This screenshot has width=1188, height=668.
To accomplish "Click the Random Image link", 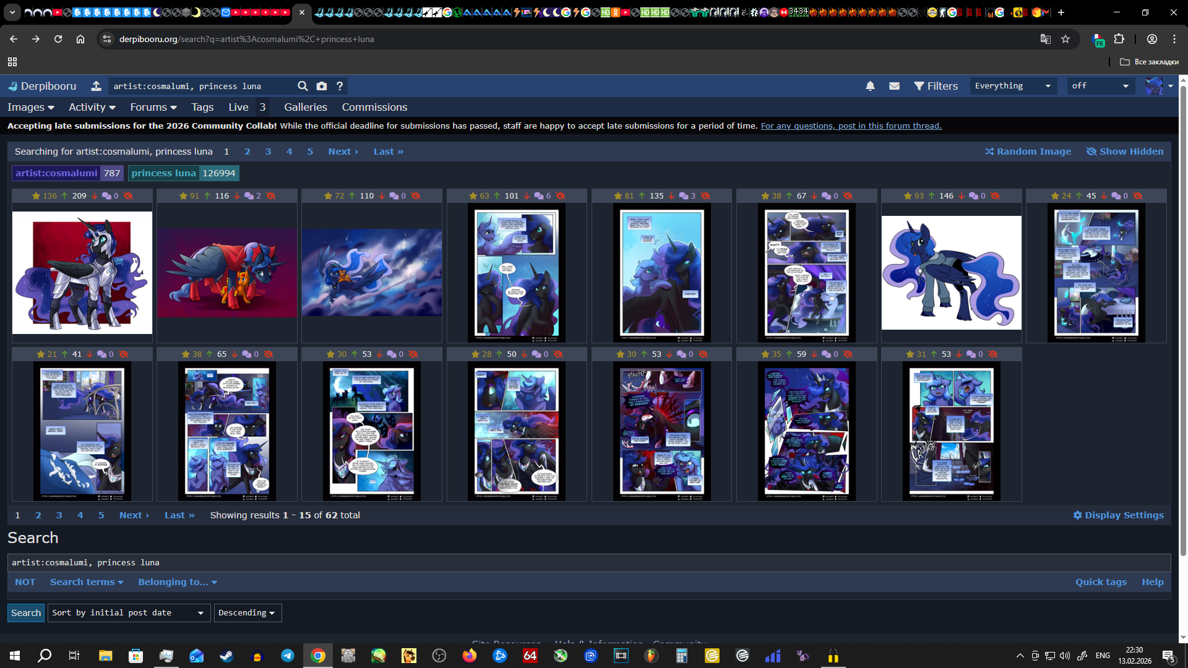I will (x=1028, y=152).
